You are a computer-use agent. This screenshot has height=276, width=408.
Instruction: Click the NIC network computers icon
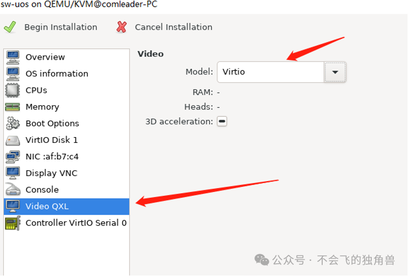[x=12, y=157]
